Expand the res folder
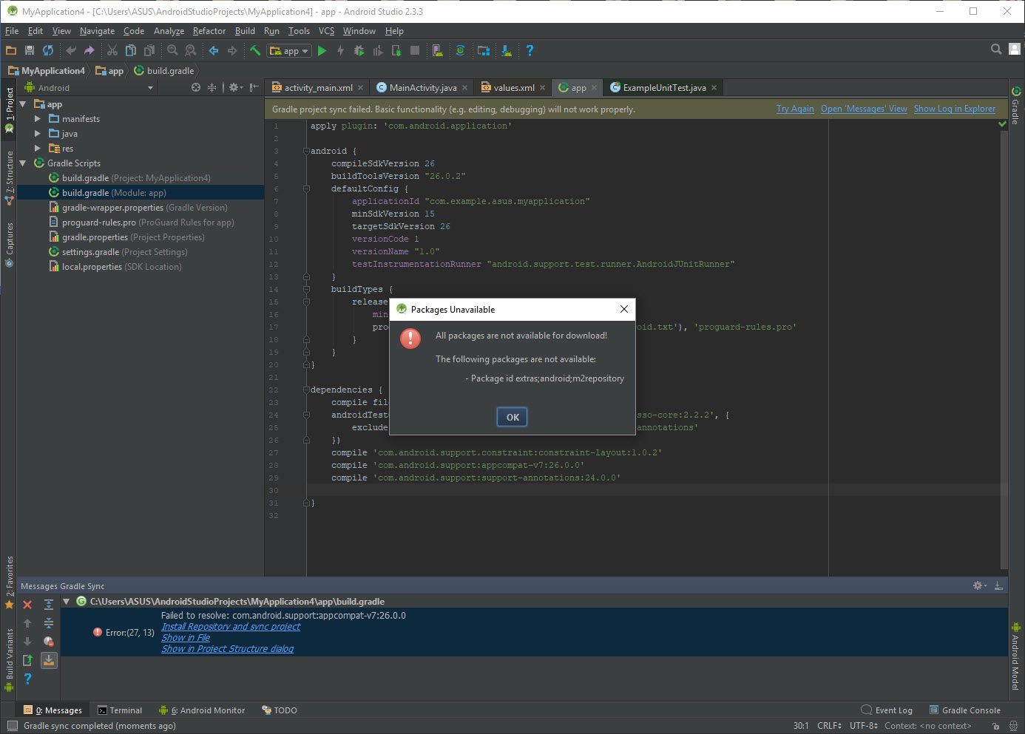The height and width of the screenshot is (734, 1025). [x=38, y=149]
